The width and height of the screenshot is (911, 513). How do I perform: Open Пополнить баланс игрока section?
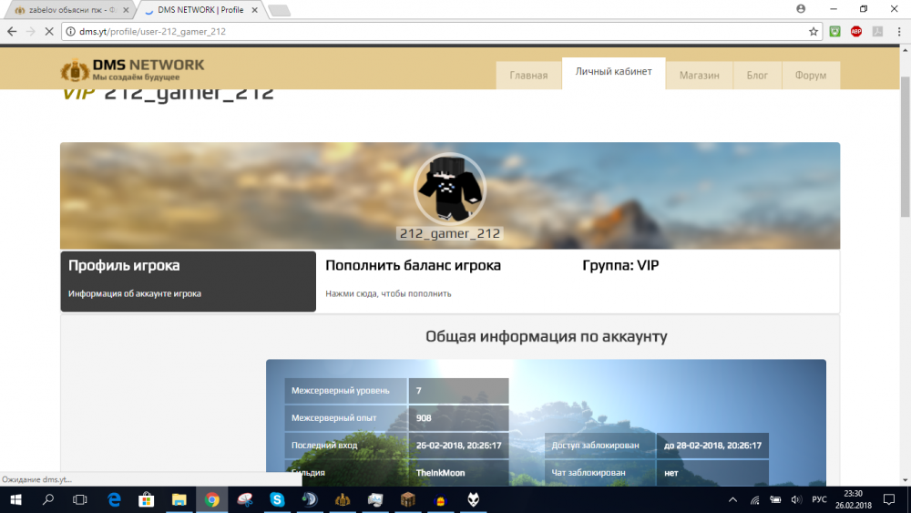pyautogui.click(x=446, y=282)
